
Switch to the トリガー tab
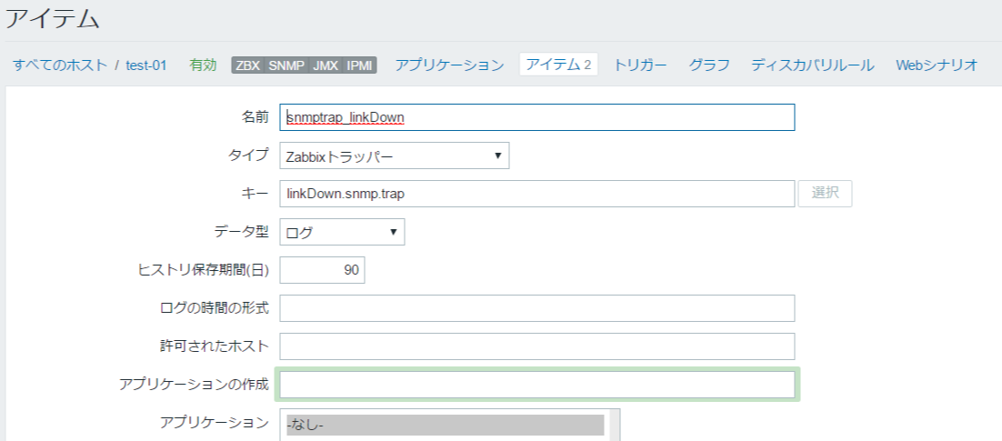(x=640, y=65)
